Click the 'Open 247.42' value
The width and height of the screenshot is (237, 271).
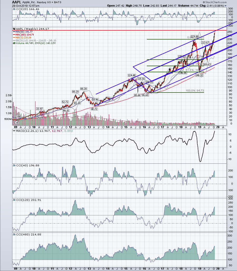[116, 6]
